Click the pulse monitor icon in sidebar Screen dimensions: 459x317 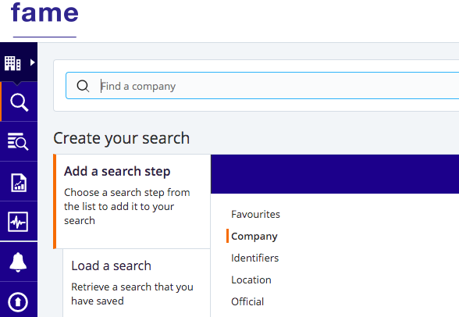18,222
